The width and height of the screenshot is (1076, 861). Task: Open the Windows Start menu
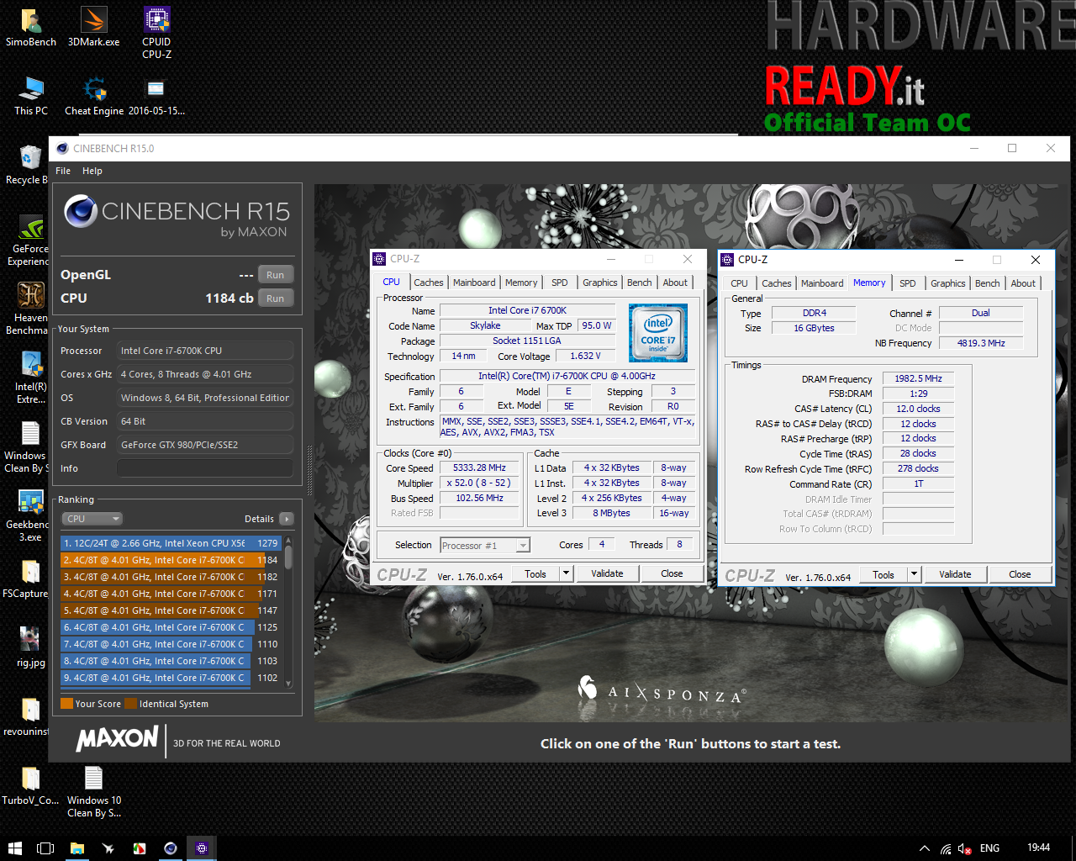(14, 848)
